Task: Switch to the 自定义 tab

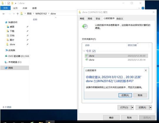Action: point(120,19)
